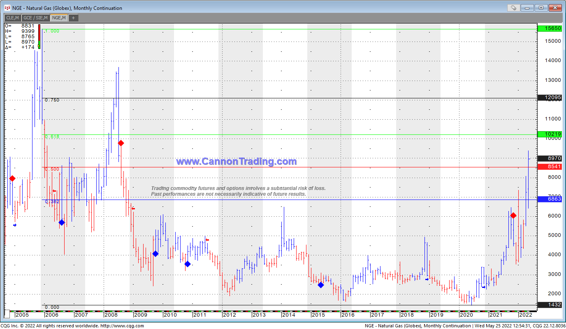Click the www.cqg.com link in footer
The width and height of the screenshot is (566, 329).
(x=122, y=326)
